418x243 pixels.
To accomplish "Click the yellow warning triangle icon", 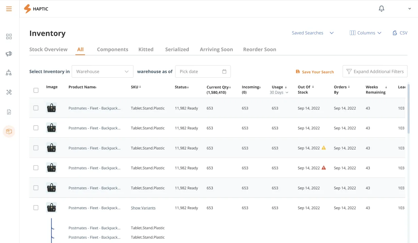I will click(324, 148).
